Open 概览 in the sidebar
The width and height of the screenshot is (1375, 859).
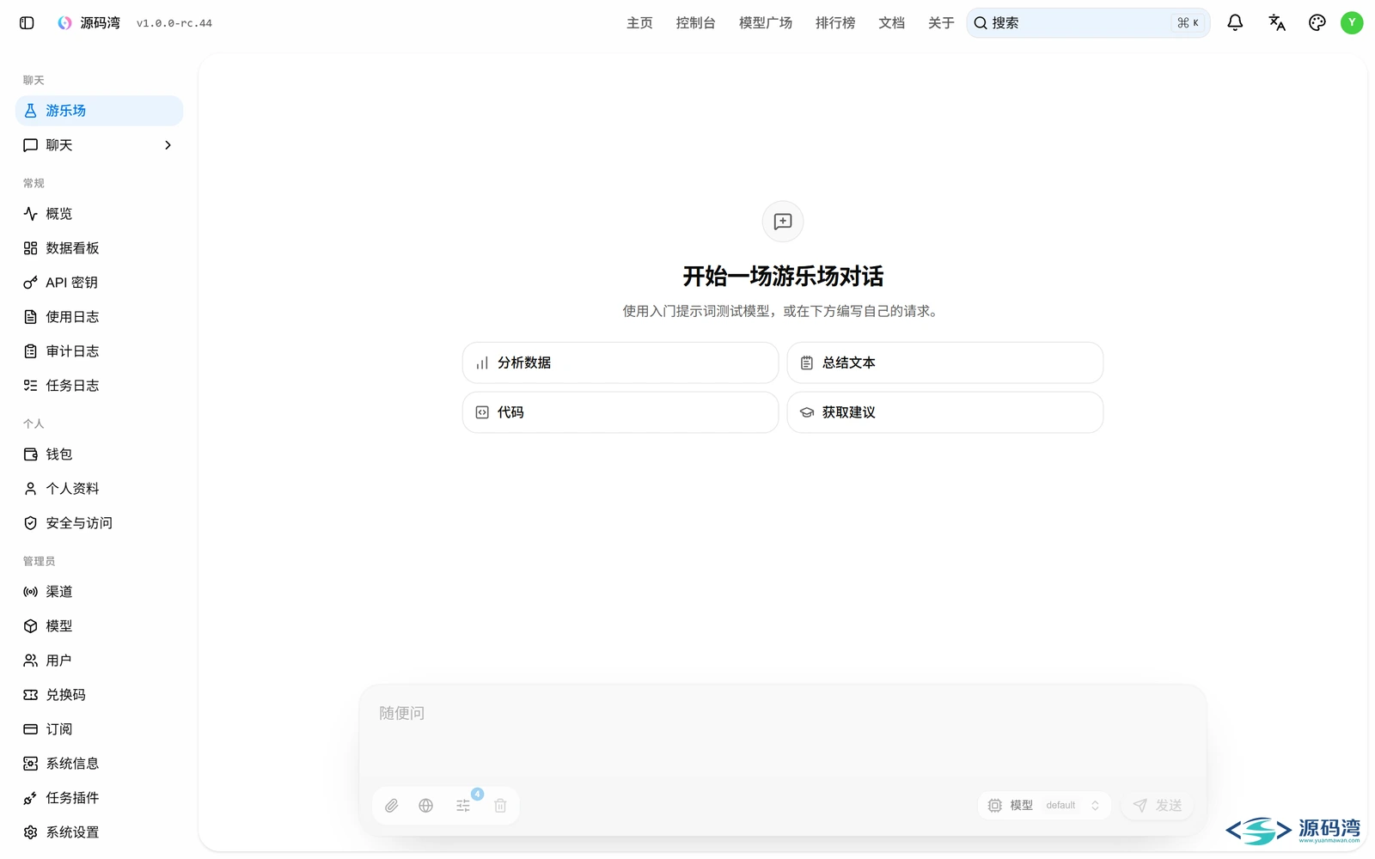tap(100, 214)
